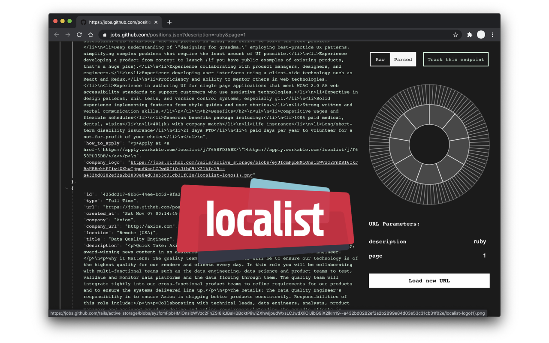
Task: Open the Chrome three-dot menu
Action: (492, 35)
